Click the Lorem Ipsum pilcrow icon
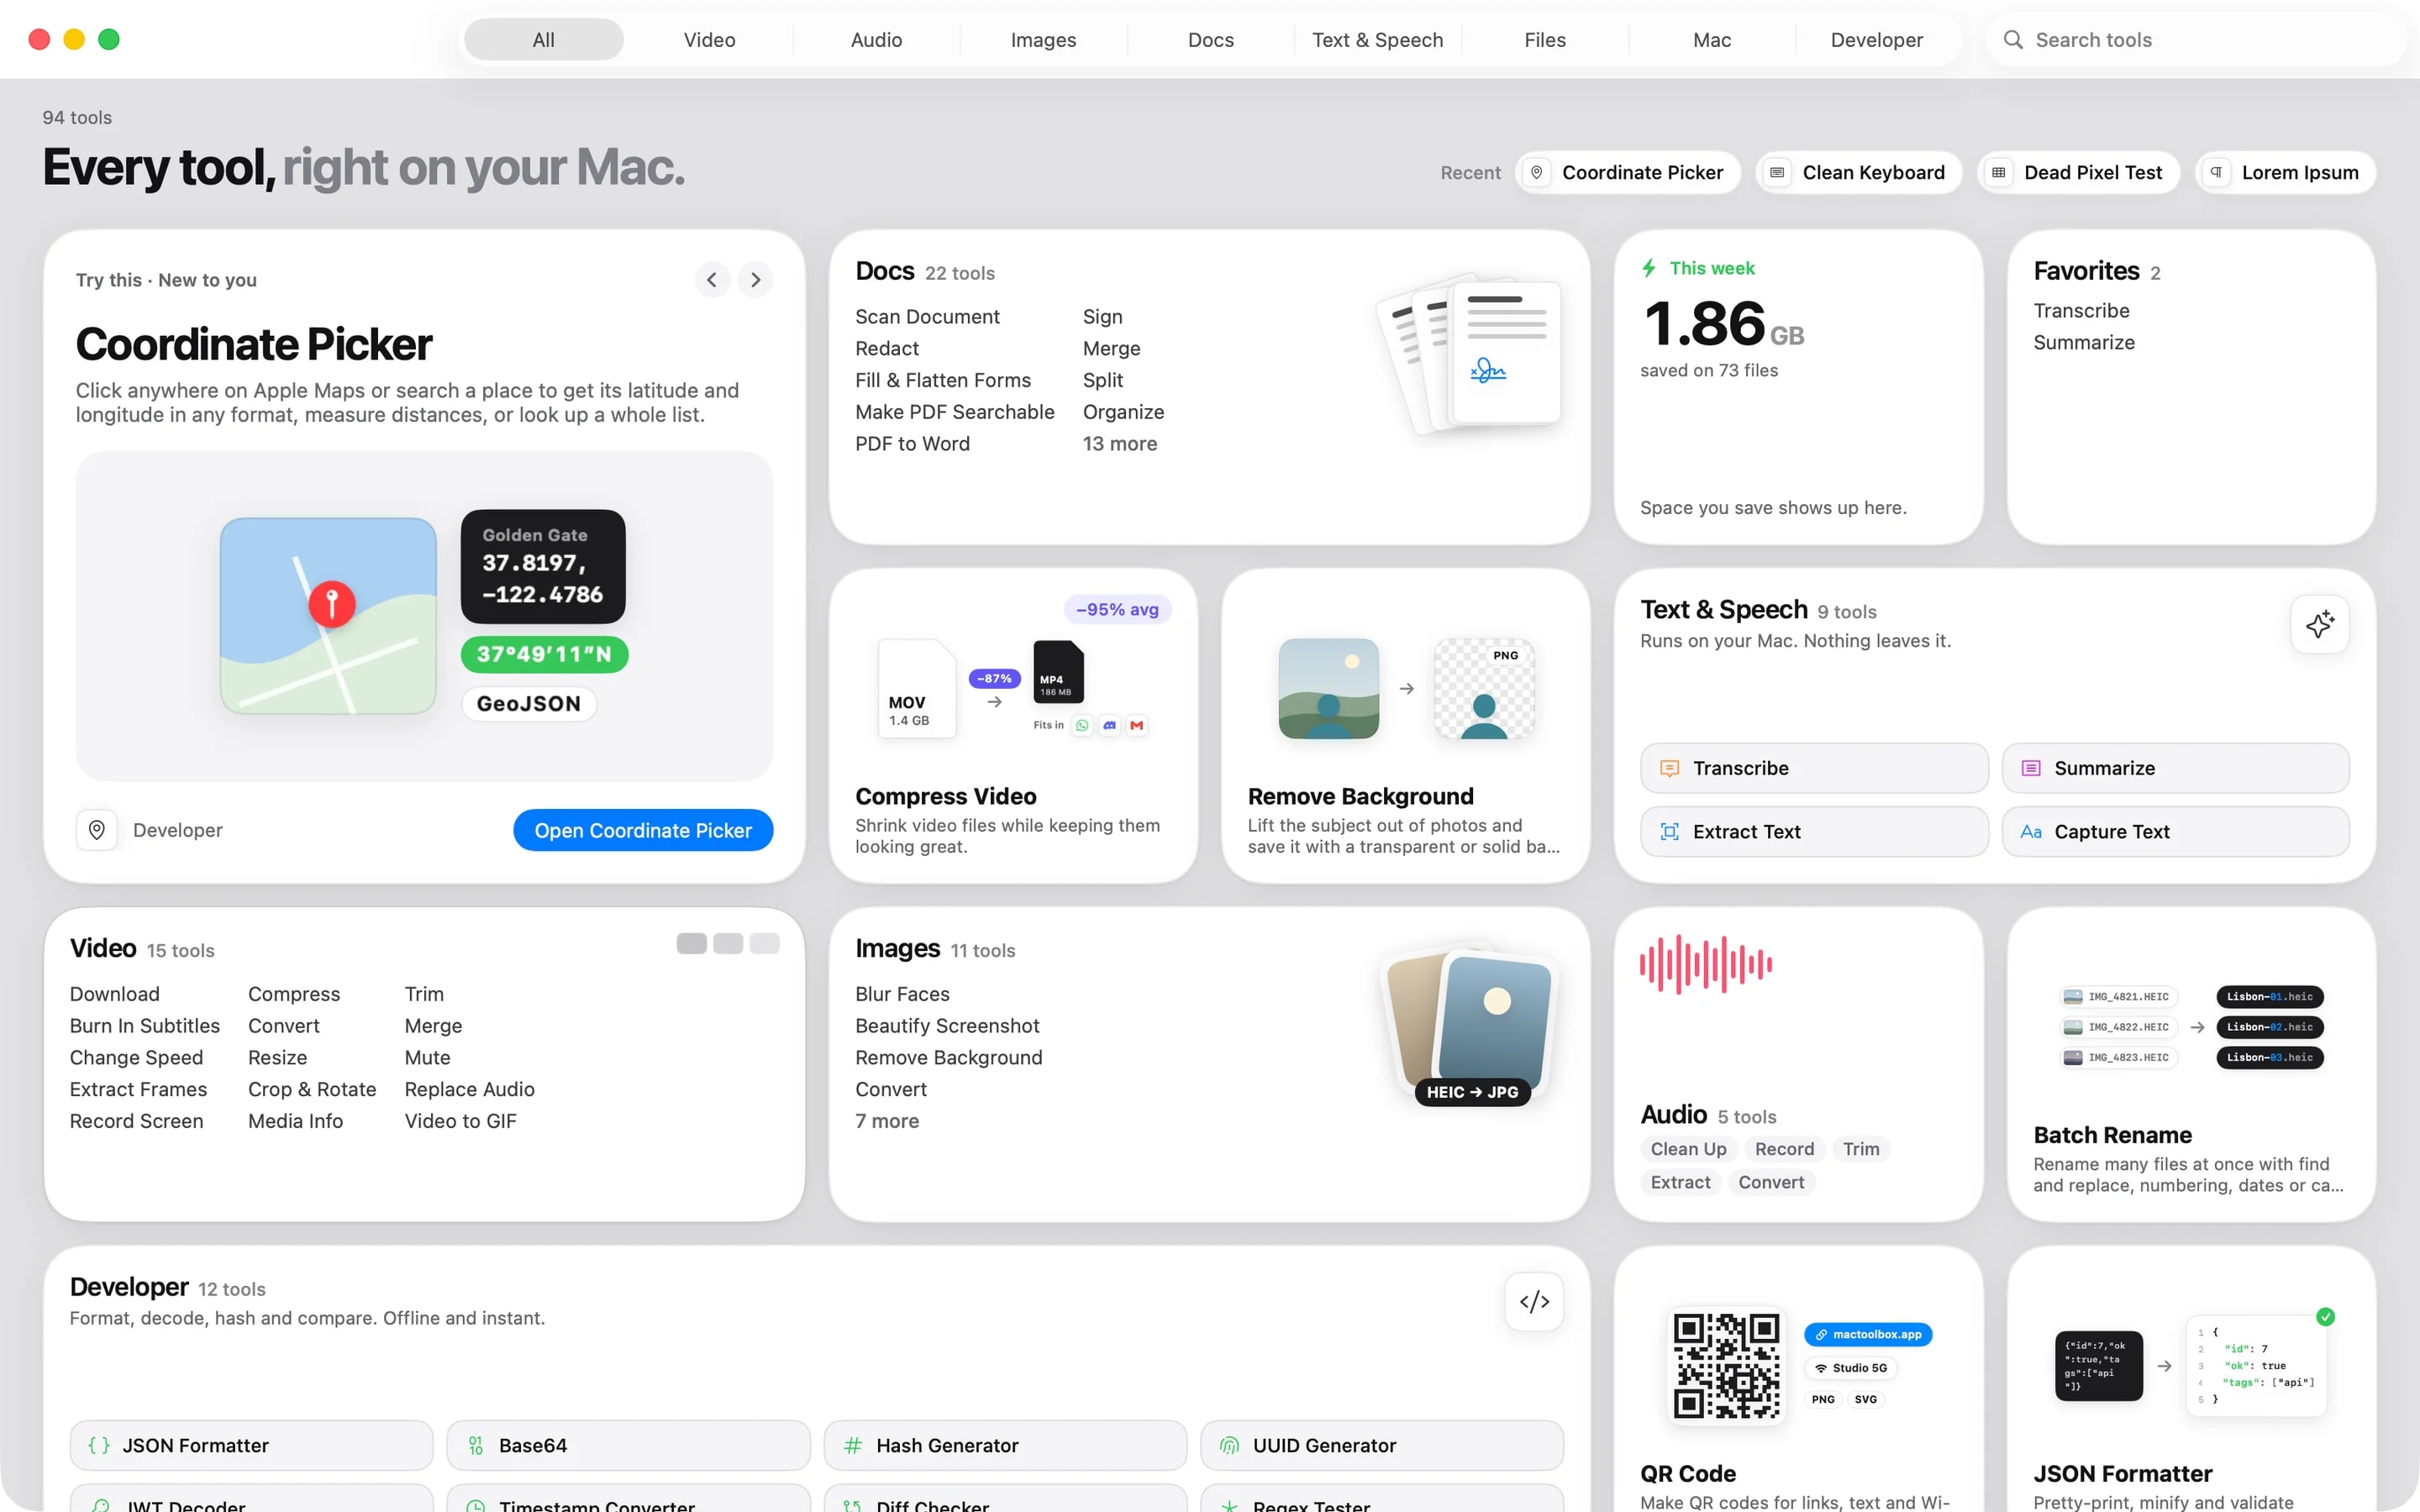 (x=2216, y=172)
